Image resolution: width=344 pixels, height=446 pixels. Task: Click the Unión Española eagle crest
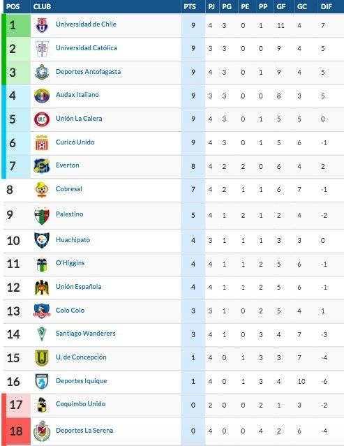tap(42, 288)
